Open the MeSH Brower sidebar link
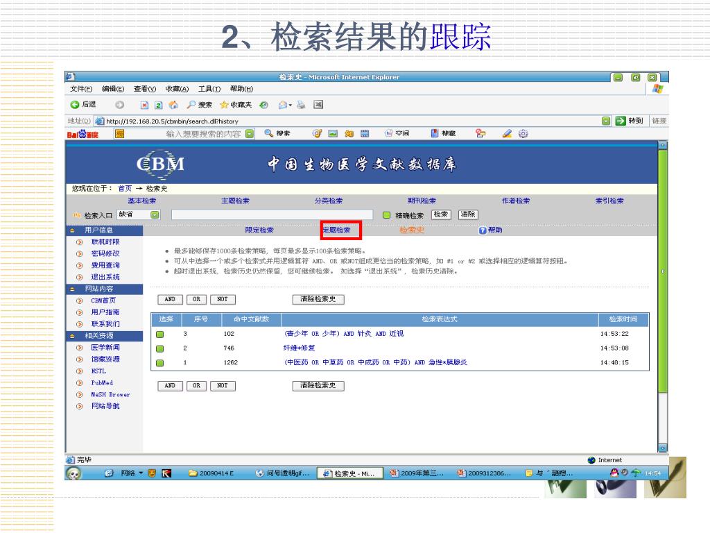The image size is (710, 533). (110, 395)
